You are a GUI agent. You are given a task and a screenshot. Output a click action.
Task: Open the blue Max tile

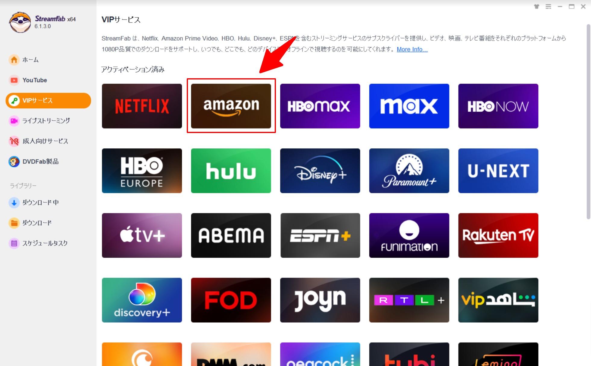pos(409,106)
